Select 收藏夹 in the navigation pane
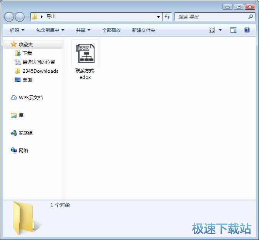The image size is (259, 240). 33,45
